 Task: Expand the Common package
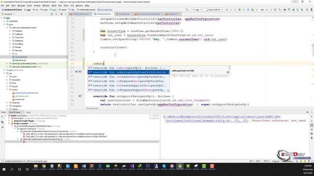click(x=10, y=37)
